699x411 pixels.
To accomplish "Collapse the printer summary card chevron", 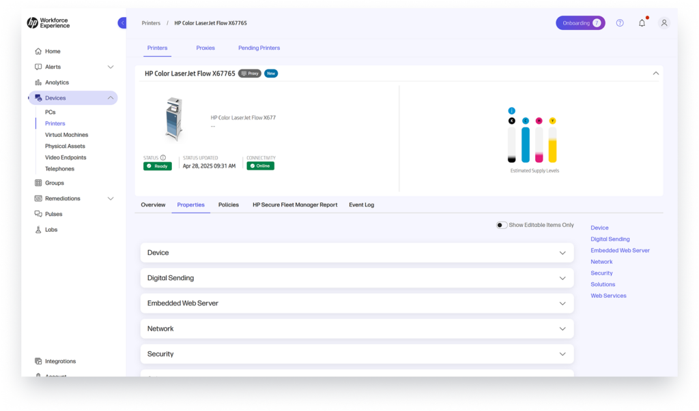I will coord(656,74).
